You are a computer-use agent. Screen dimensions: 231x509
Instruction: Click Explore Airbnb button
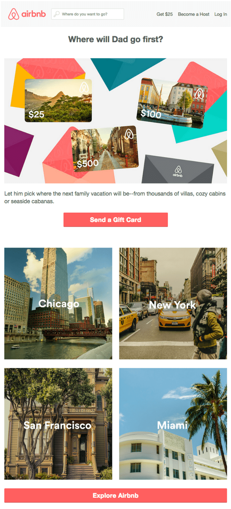(x=116, y=495)
